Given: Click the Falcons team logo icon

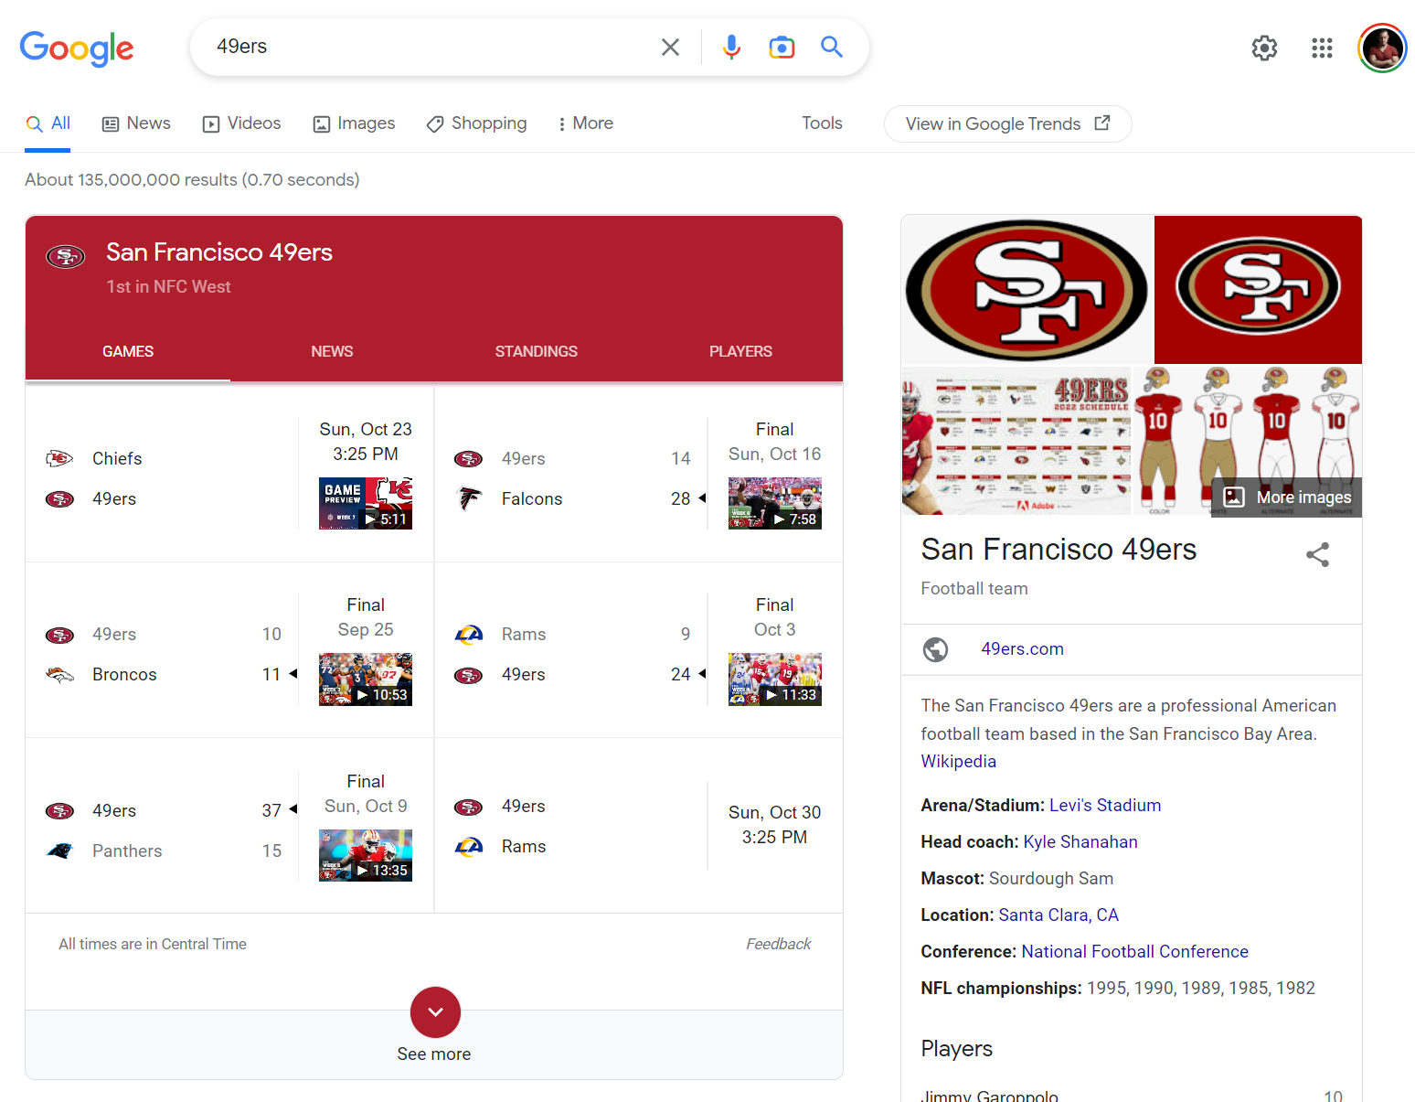Looking at the screenshot, I should coord(469,498).
